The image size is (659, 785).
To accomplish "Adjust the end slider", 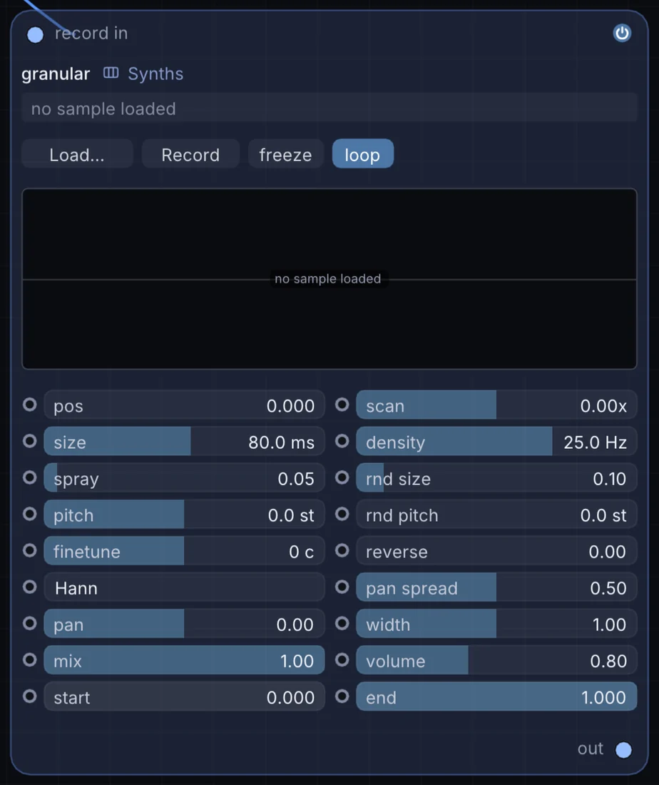I will [496, 697].
